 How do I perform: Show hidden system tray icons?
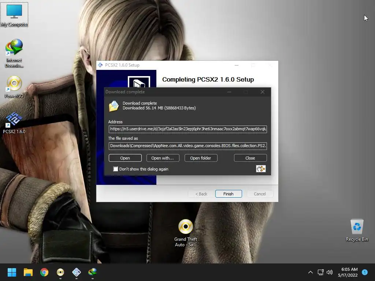click(311, 272)
